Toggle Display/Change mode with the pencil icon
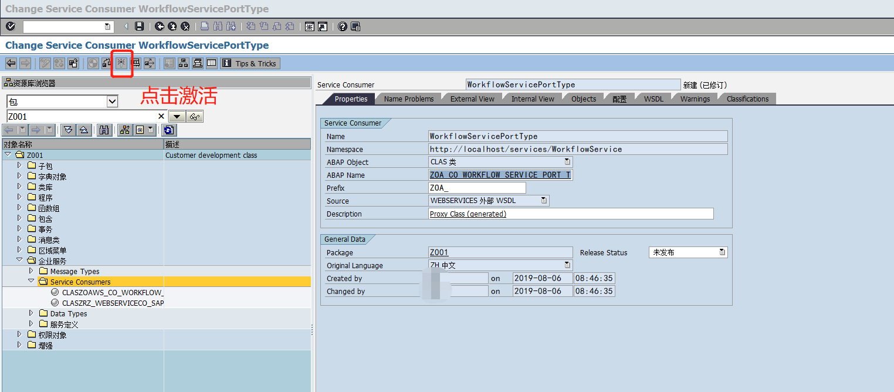This screenshot has width=894, height=392. coord(45,63)
